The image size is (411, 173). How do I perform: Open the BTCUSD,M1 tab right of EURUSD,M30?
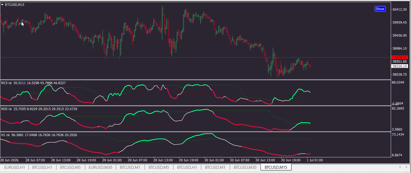[x=130, y=167]
